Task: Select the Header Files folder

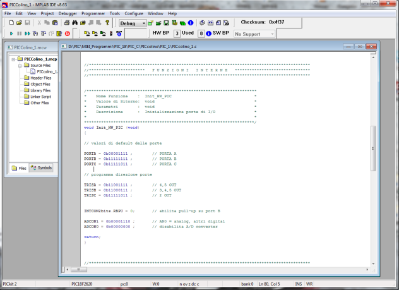Action: (x=40, y=78)
